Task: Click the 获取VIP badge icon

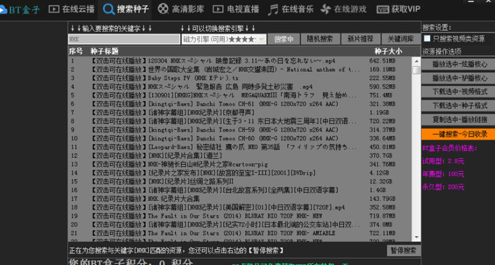Action: pos(383,10)
